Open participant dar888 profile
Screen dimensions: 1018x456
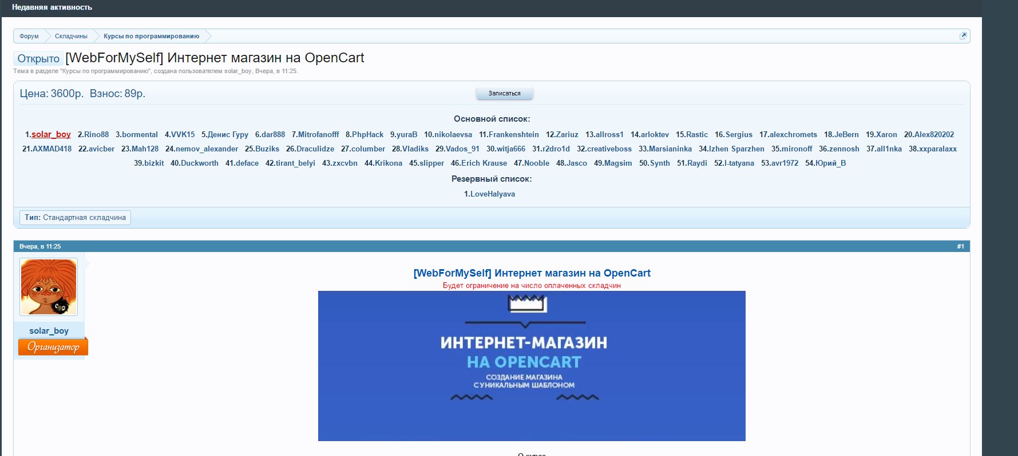(x=273, y=134)
